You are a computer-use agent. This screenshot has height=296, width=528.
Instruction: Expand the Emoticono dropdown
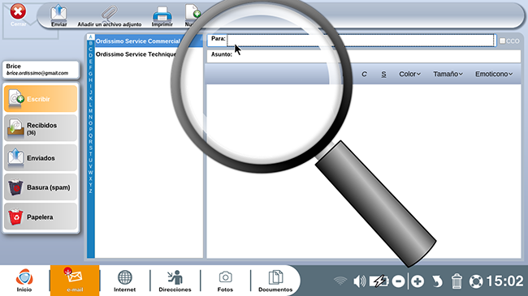(494, 74)
